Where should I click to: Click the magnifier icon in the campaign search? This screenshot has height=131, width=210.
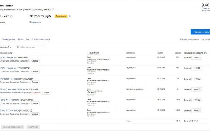[x=18, y=47]
